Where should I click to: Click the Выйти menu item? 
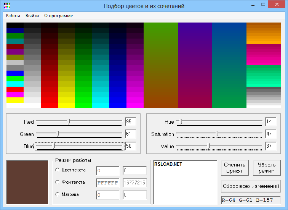[32, 16]
